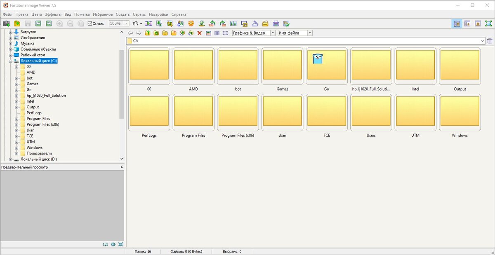Collapse the Локальный диск (C:) tree node
495x255 pixels.
(x=11, y=61)
